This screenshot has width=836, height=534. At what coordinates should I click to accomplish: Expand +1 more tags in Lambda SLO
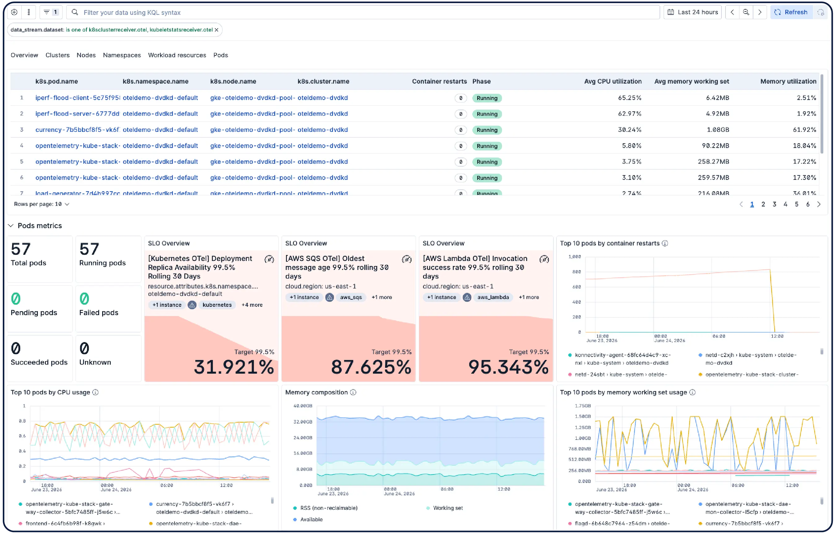click(x=529, y=297)
